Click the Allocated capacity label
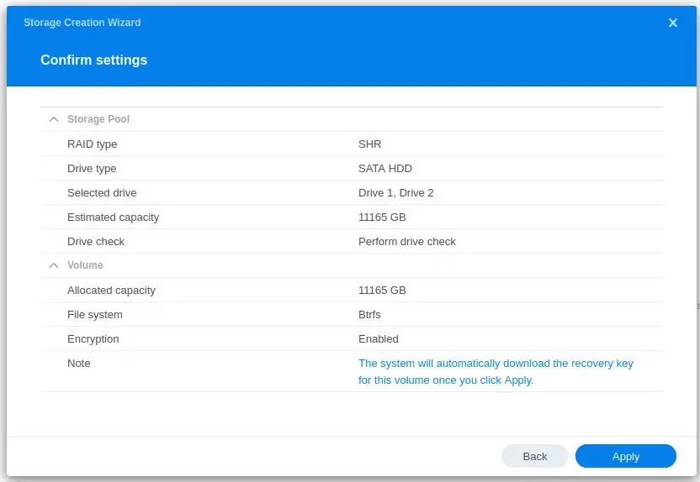This screenshot has height=482, width=700. (x=111, y=291)
